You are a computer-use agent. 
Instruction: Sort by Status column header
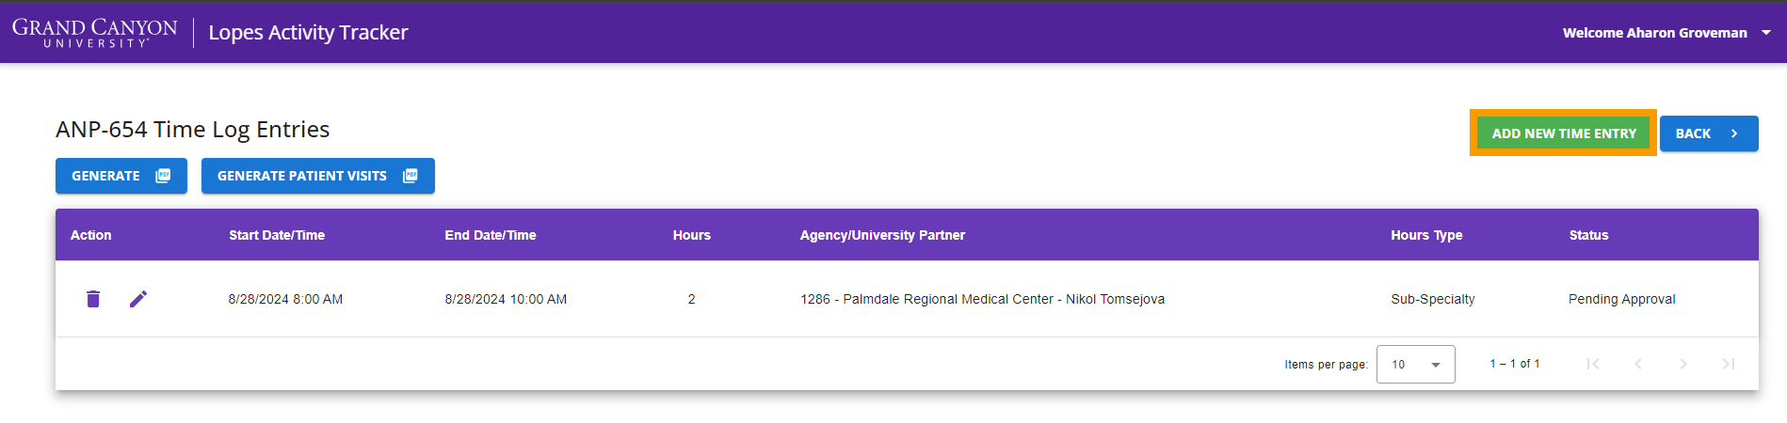click(1588, 235)
